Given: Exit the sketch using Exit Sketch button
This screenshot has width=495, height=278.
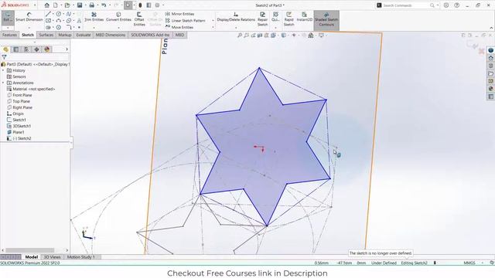Looking at the screenshot, I should click(x=8, y=17).
